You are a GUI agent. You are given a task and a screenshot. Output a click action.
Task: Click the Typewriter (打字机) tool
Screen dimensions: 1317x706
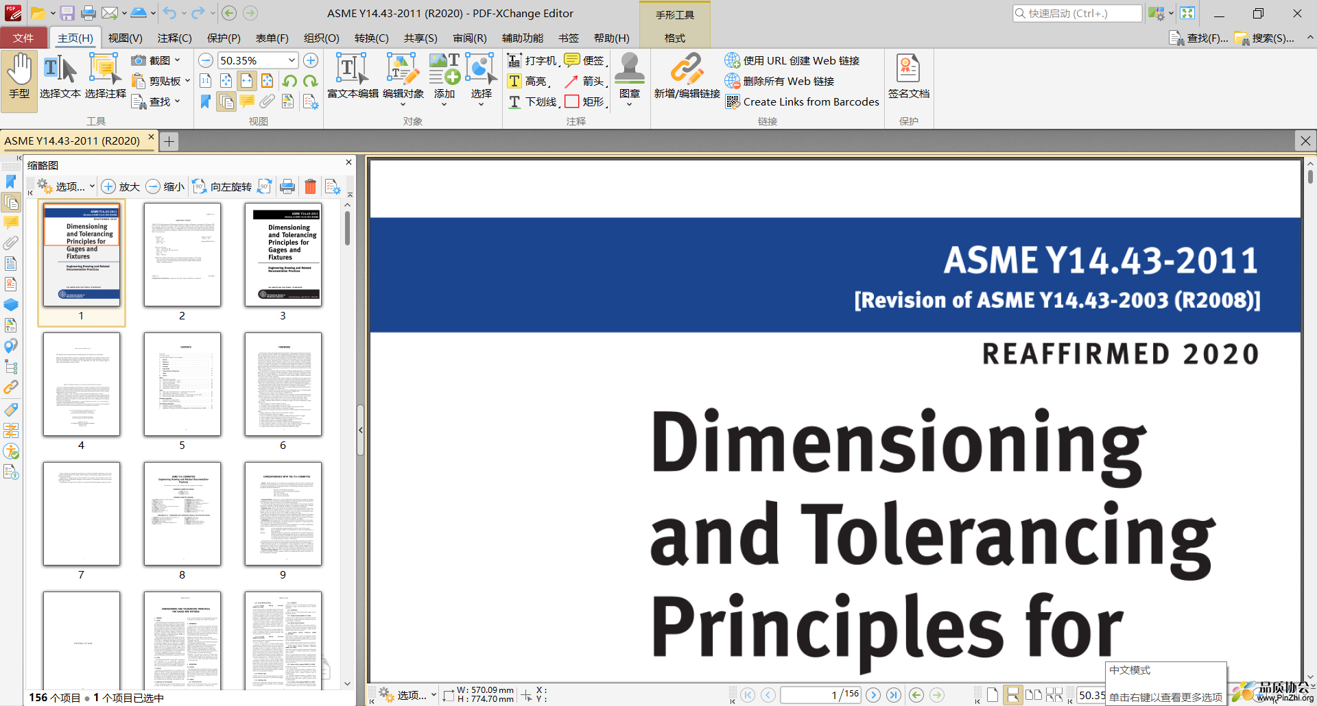coord(533,60)
